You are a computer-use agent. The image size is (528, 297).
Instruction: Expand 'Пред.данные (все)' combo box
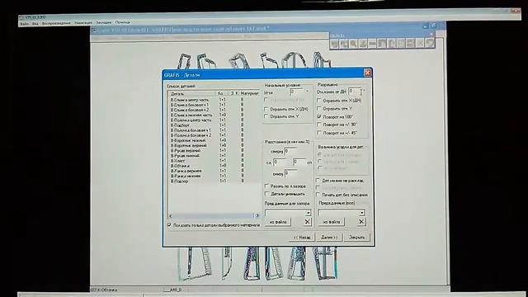click(361, 213)
